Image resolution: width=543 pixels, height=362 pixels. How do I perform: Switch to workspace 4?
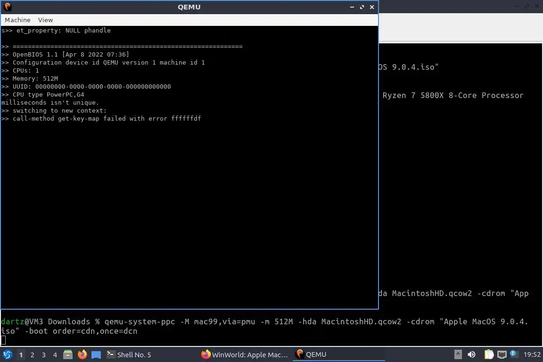tap(55, 355)
